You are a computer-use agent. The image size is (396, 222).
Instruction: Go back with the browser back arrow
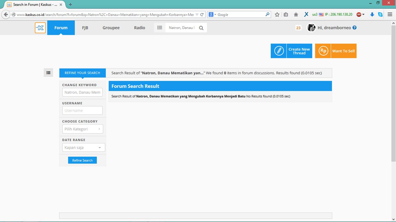(x=6, y=14)
